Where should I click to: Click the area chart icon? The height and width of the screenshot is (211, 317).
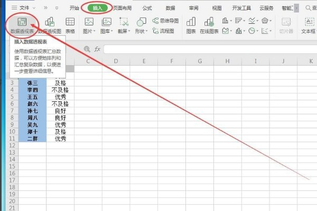click(x=225, y=31)
